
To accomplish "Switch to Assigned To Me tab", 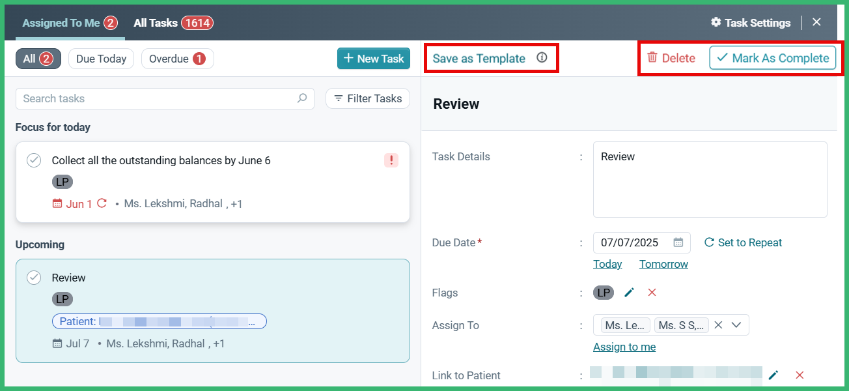I will pos(70,23).
